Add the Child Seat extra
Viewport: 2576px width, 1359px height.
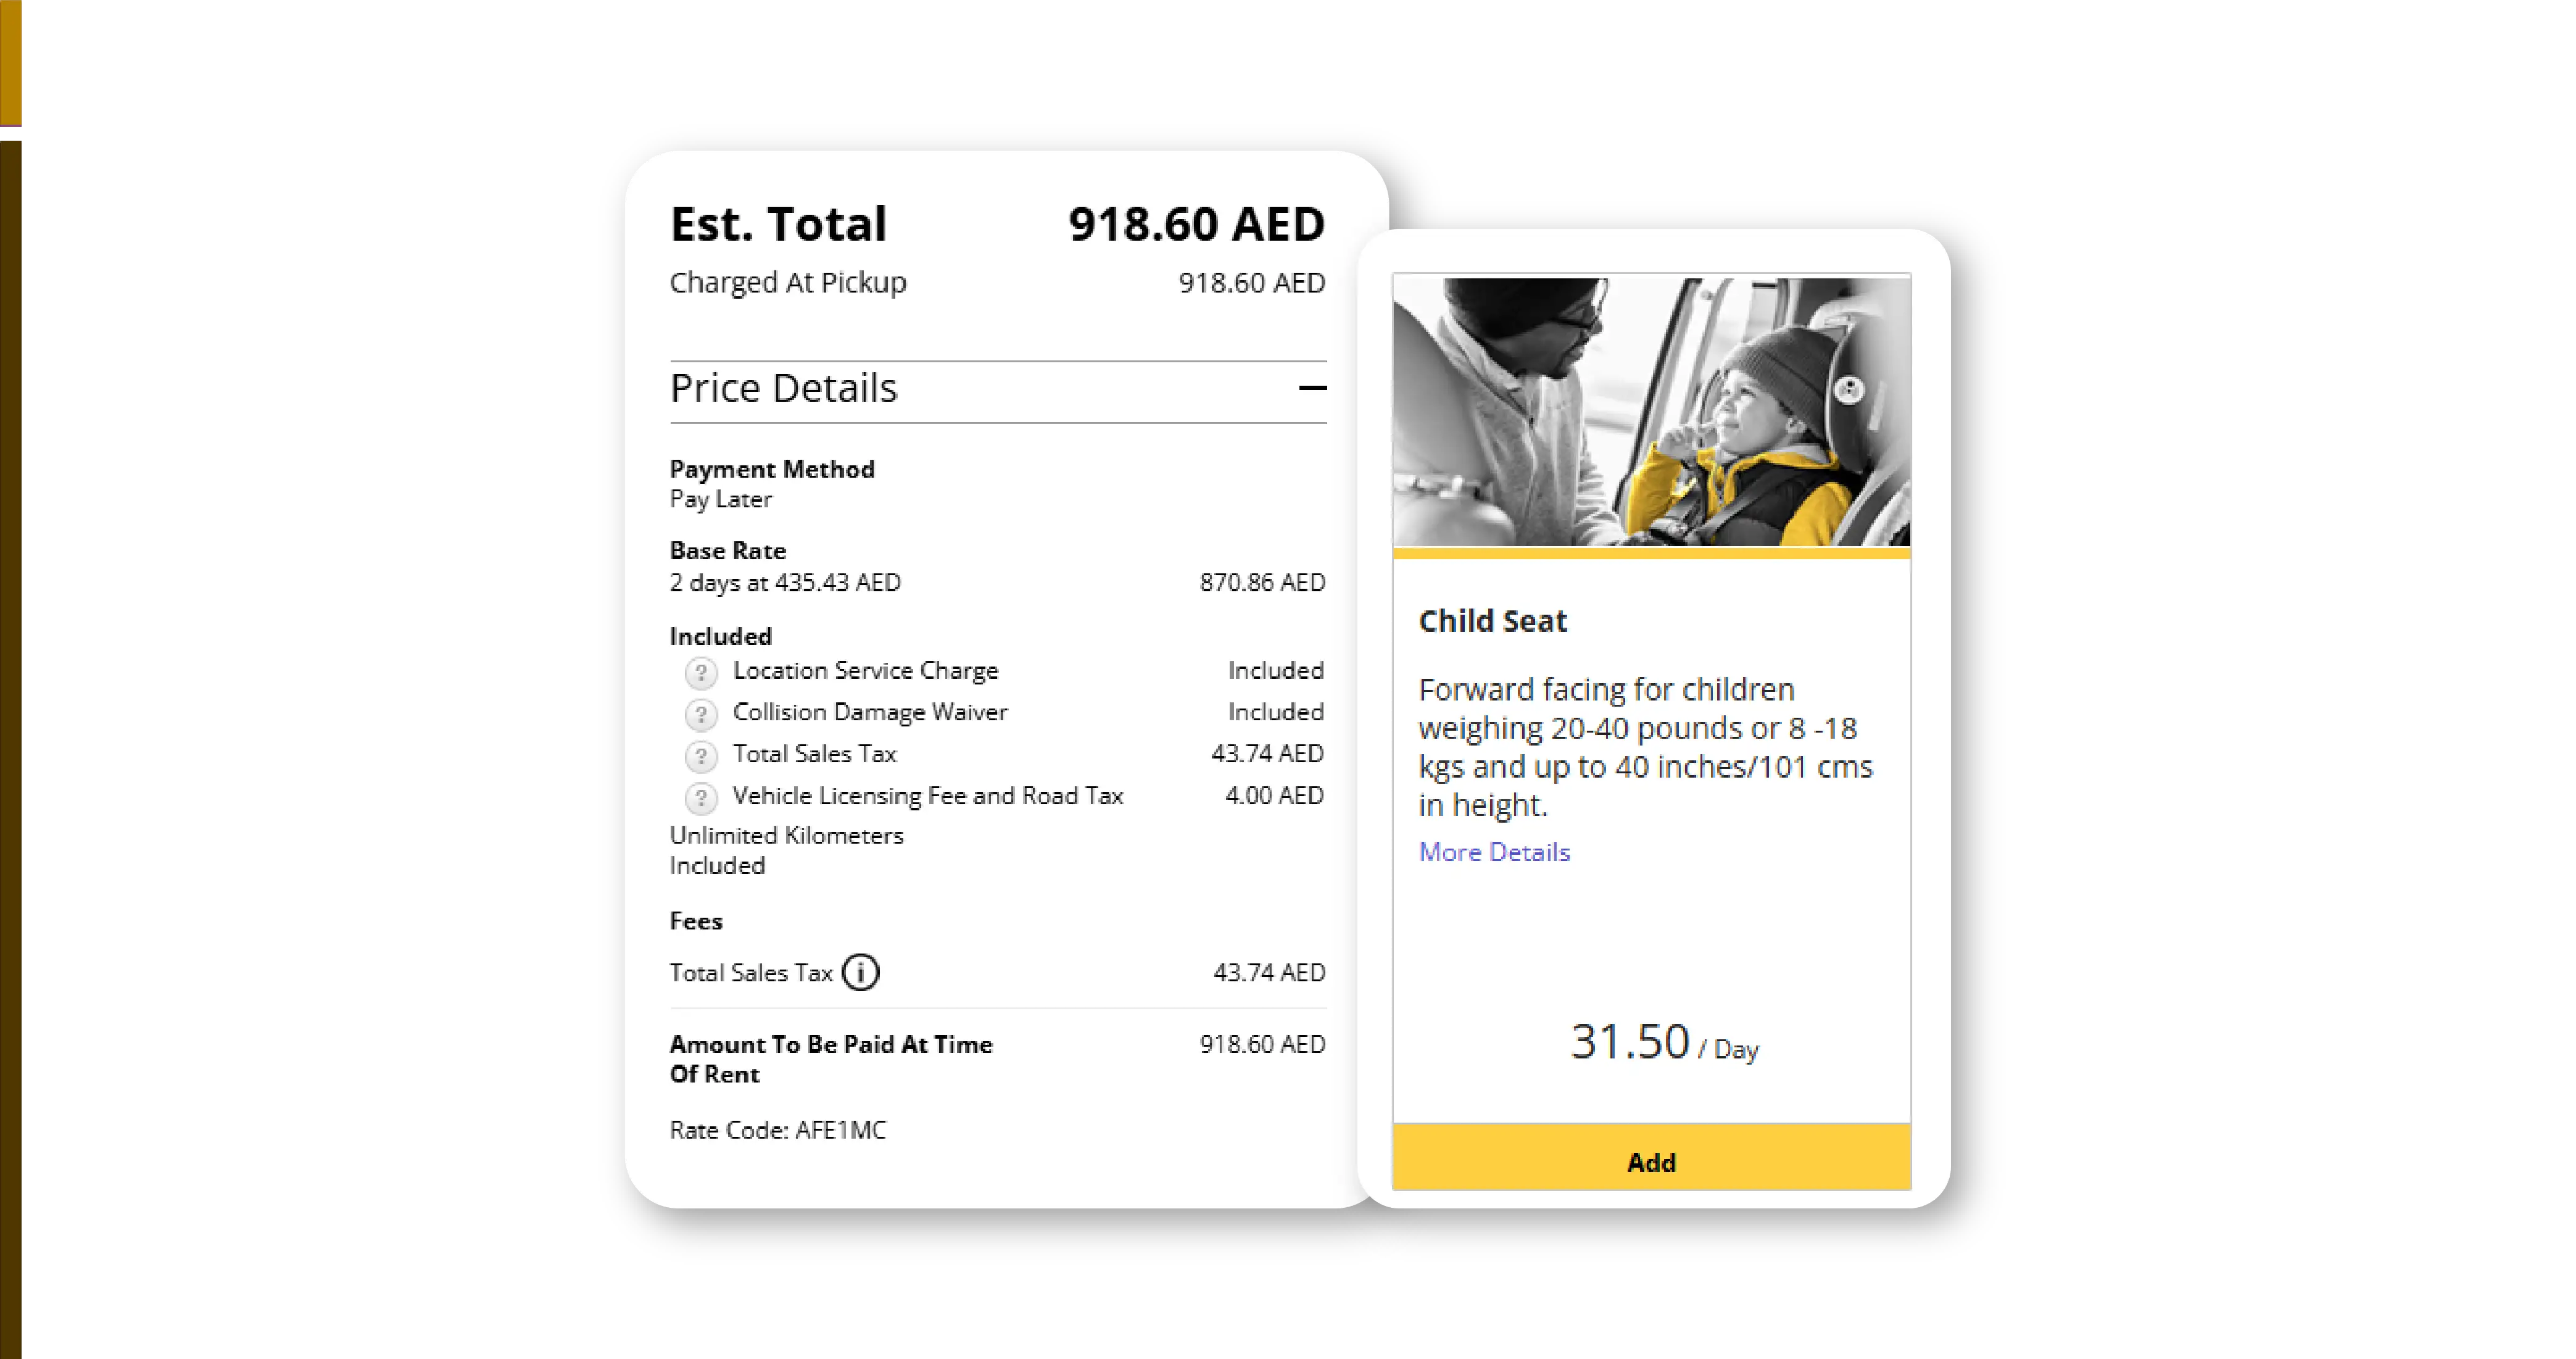point(1651,1161)
